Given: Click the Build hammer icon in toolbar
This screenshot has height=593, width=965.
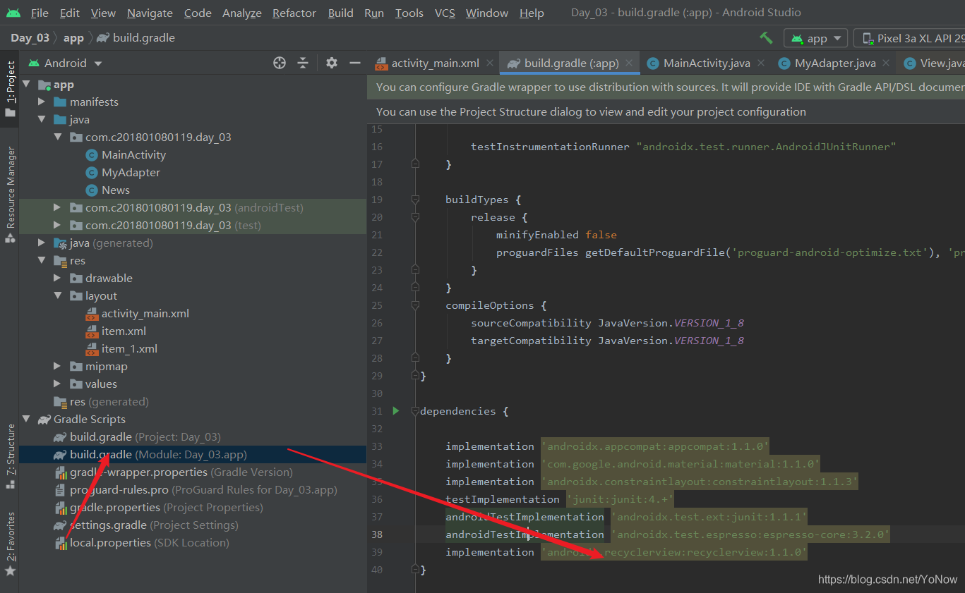Looking at the screenshot, I should pyautogui.click(x=766, y=38).
